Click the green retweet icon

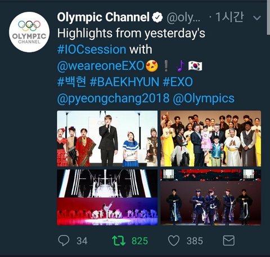119,241
